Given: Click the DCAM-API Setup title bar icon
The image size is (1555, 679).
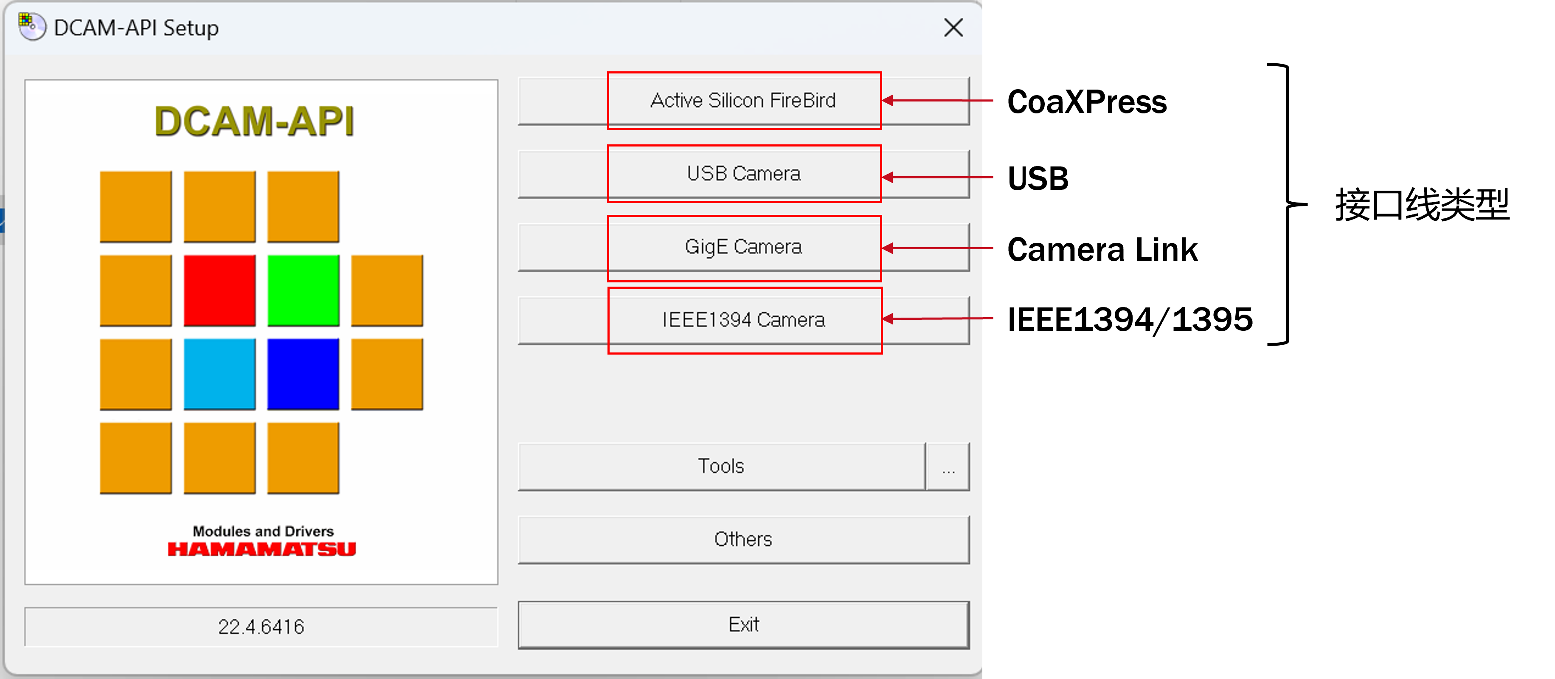Looking at the screenshot, I should coord(31,27).
